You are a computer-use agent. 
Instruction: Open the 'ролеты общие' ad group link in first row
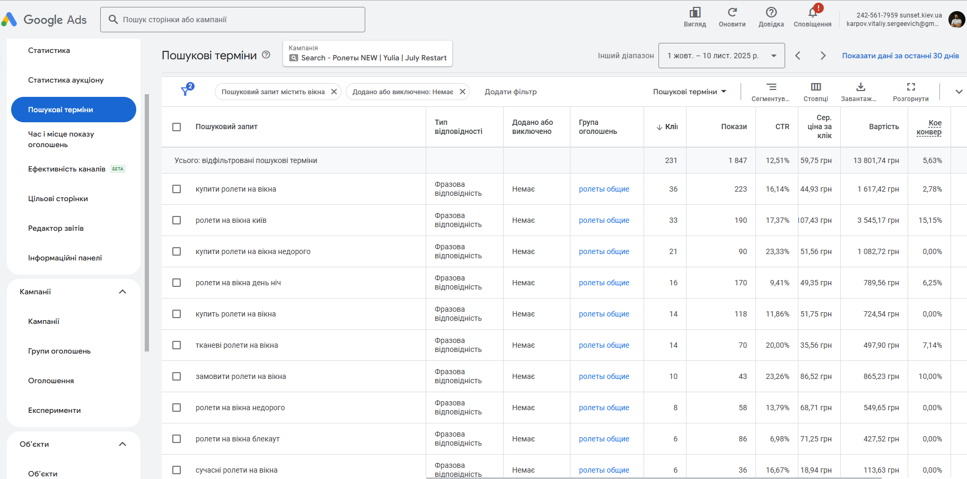[x=604, y=189]
